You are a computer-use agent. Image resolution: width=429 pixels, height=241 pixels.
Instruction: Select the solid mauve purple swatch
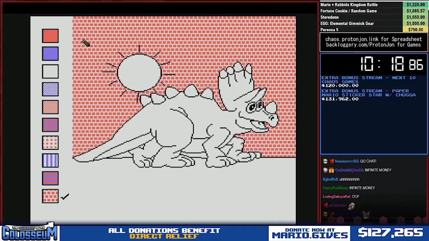(x=50, y=125)
